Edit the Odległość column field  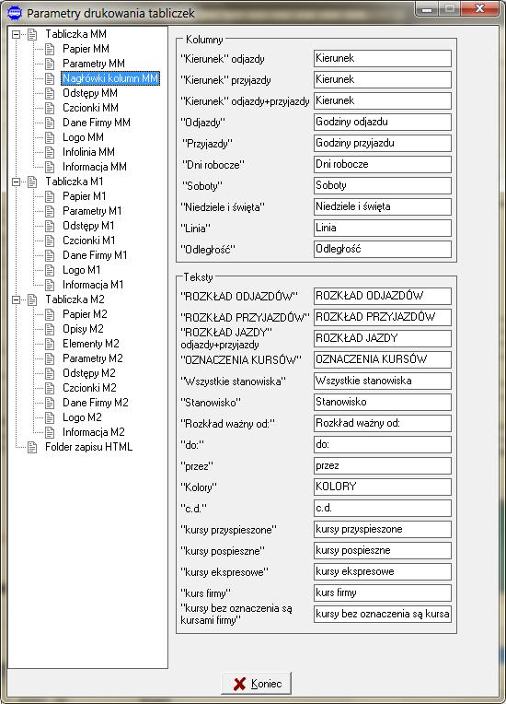tap(383, 249)
